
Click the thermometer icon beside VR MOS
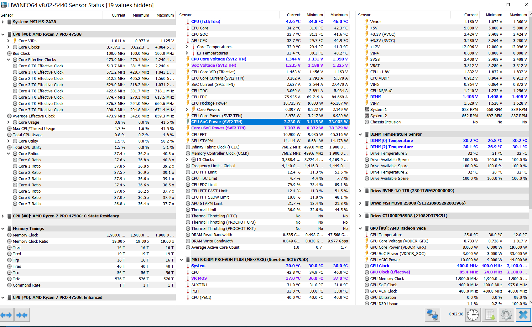188,278
